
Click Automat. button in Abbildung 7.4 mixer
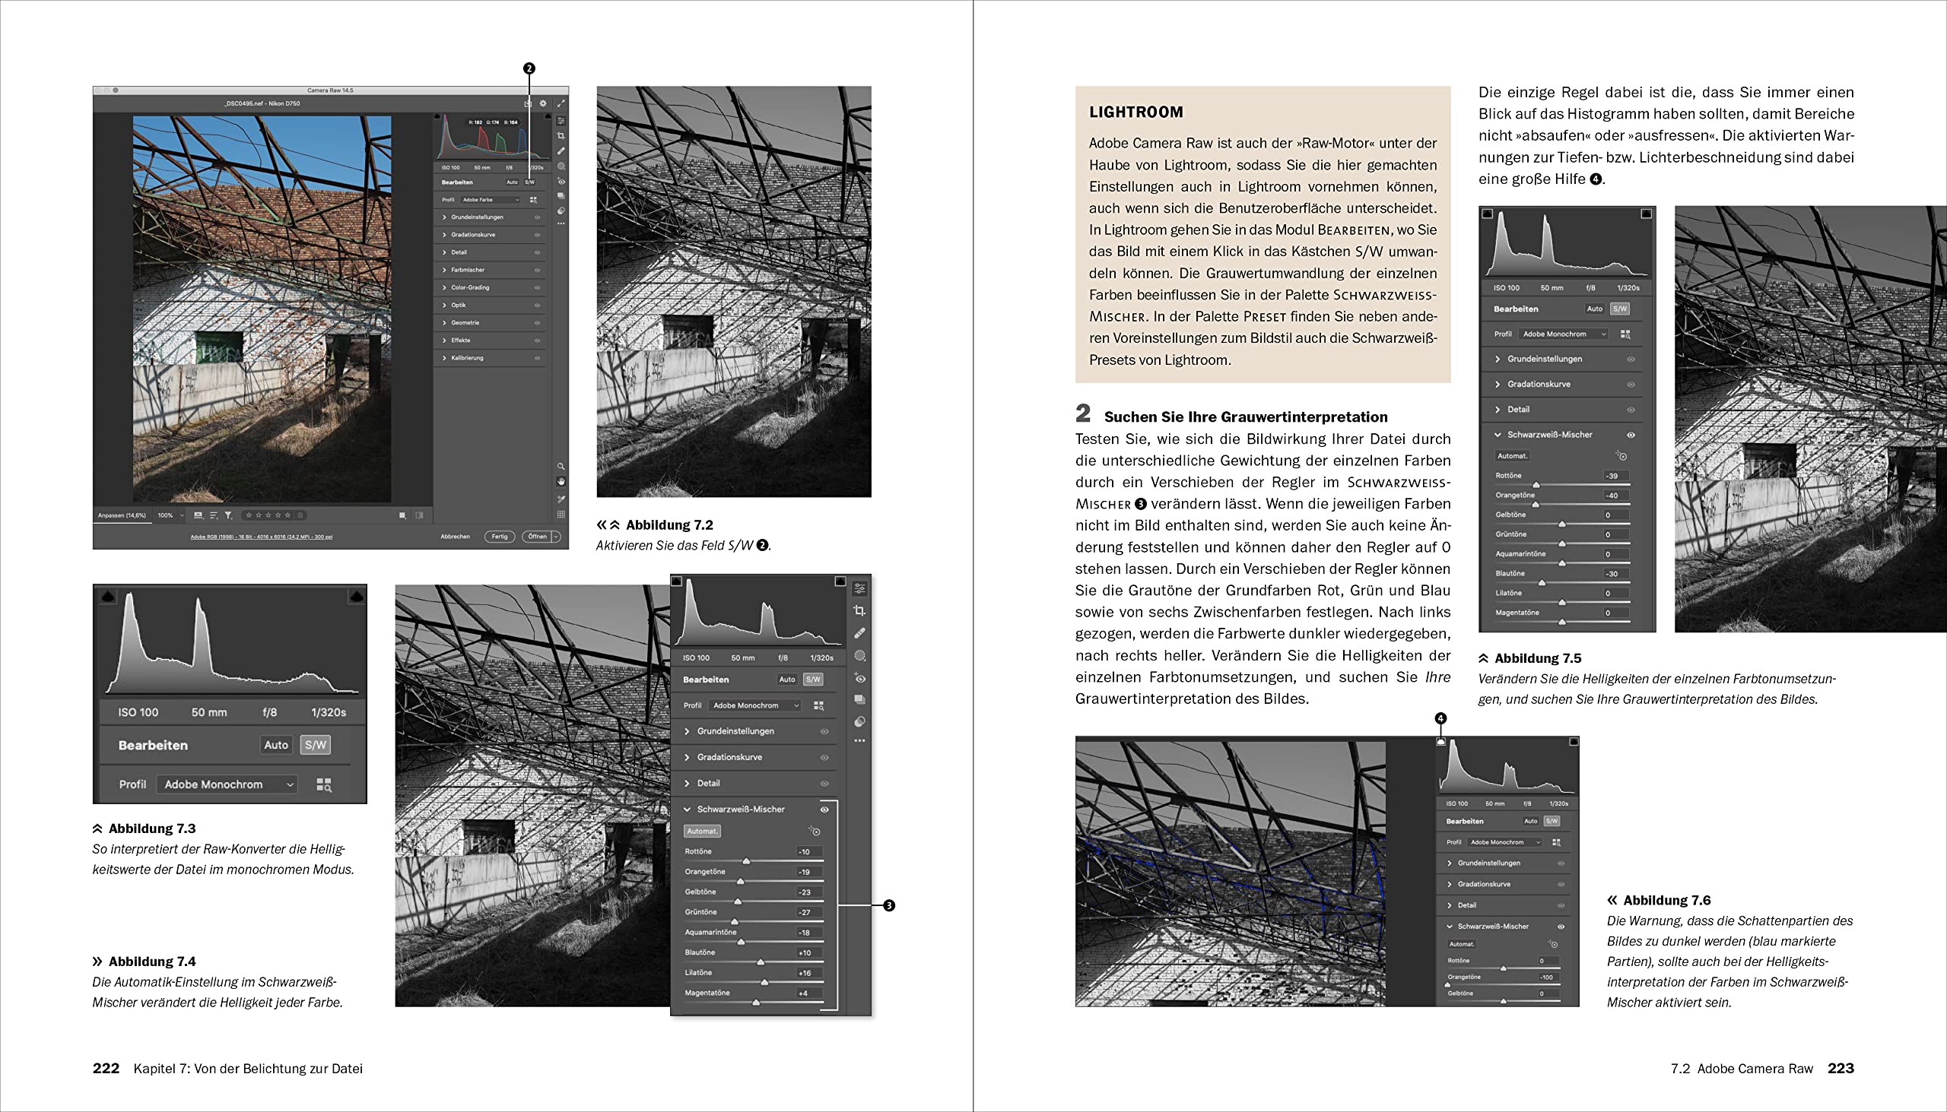tap(702, 831)
